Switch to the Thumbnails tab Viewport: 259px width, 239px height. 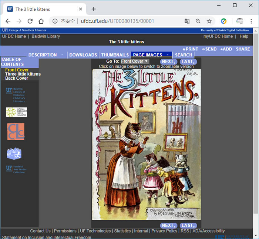point(115,55)
